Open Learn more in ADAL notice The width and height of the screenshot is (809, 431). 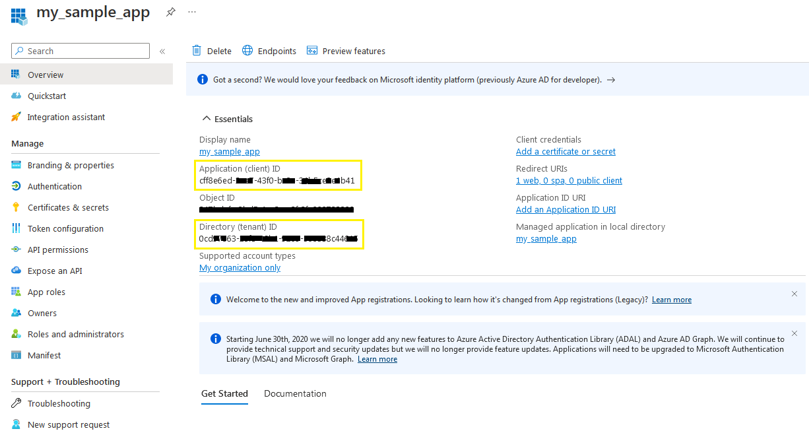pyautogui.click(x=377, y=359)
